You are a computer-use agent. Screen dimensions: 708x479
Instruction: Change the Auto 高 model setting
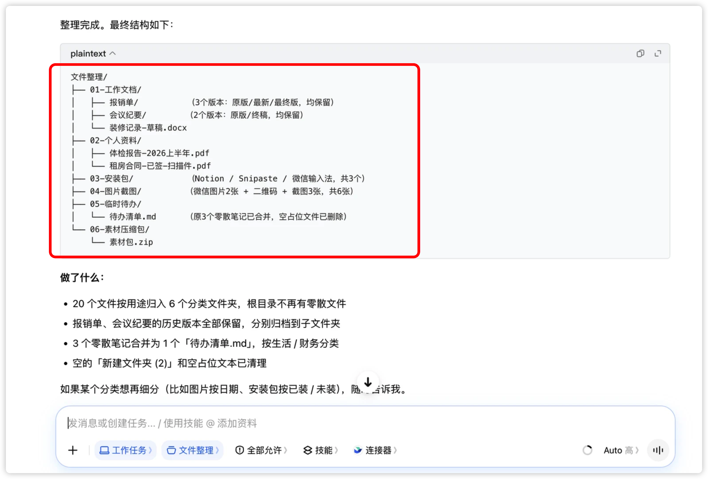[621, 450]
